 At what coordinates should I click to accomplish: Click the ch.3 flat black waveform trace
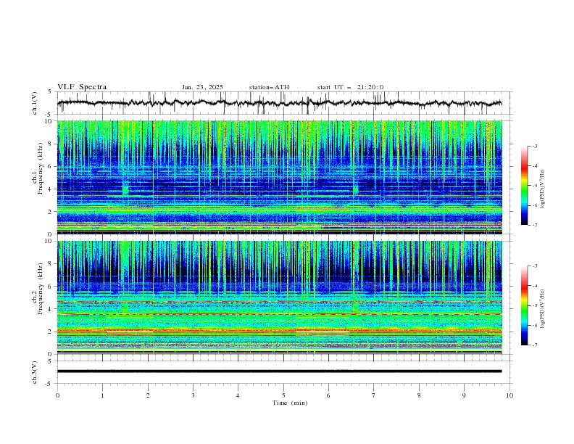280,371
